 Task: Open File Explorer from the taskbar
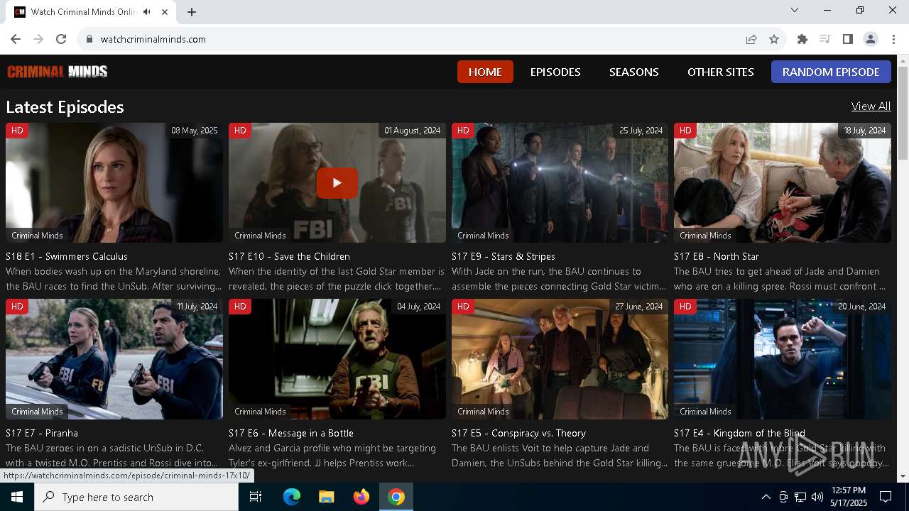click(327, 497)
